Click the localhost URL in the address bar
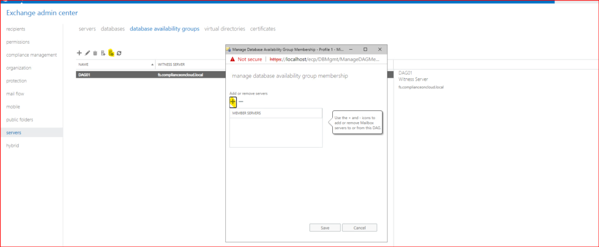The height and width of the screenshot is (247, 599). tap(324, 59)
